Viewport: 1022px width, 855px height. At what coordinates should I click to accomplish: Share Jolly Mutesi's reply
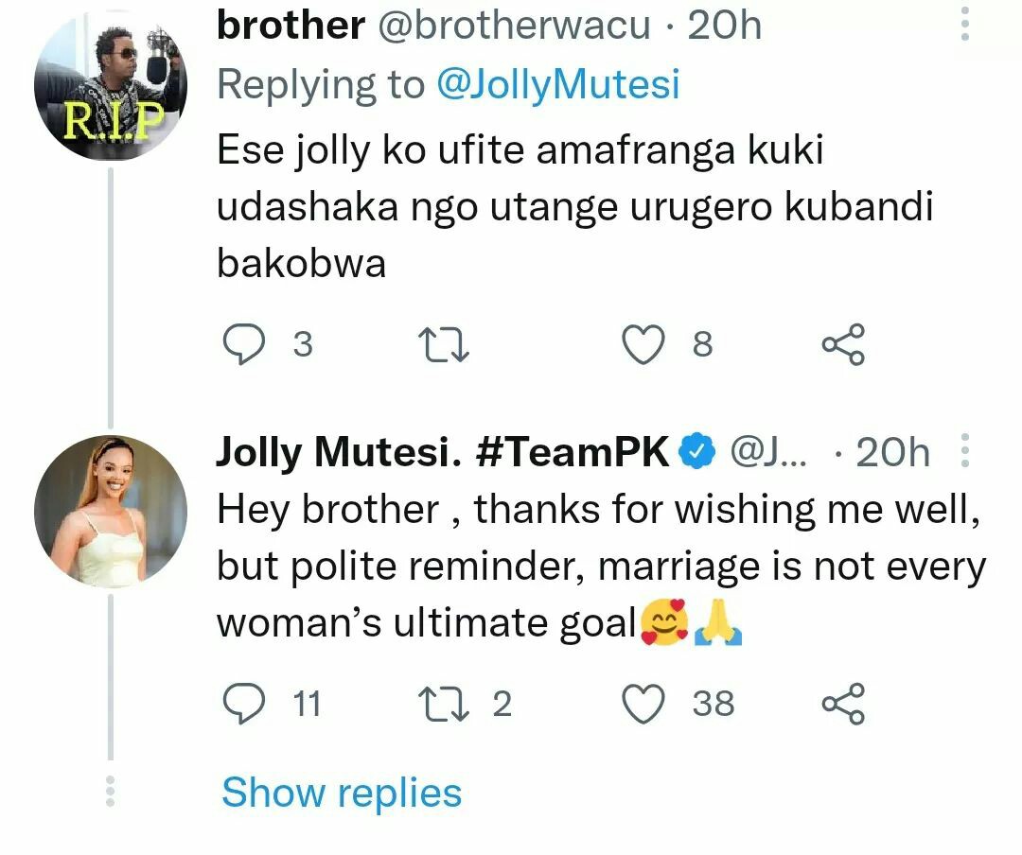(x=842, y=704)
